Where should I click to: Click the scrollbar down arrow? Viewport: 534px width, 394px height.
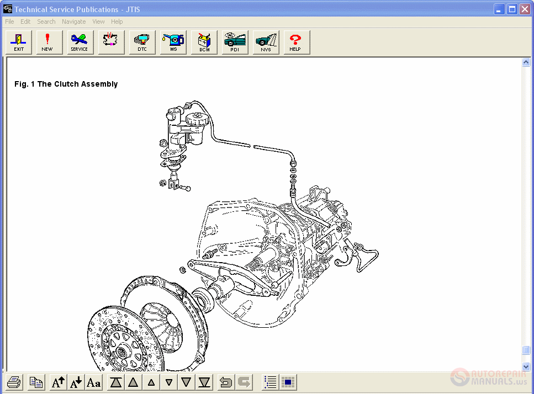(x=526, y=366)
